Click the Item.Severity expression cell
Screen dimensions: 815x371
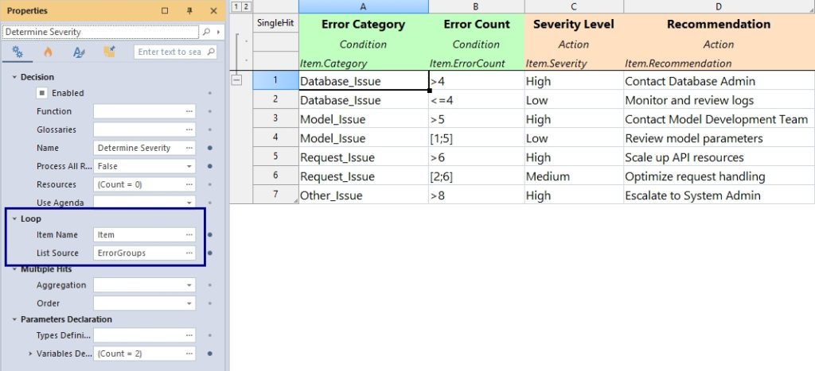point(574,64)
